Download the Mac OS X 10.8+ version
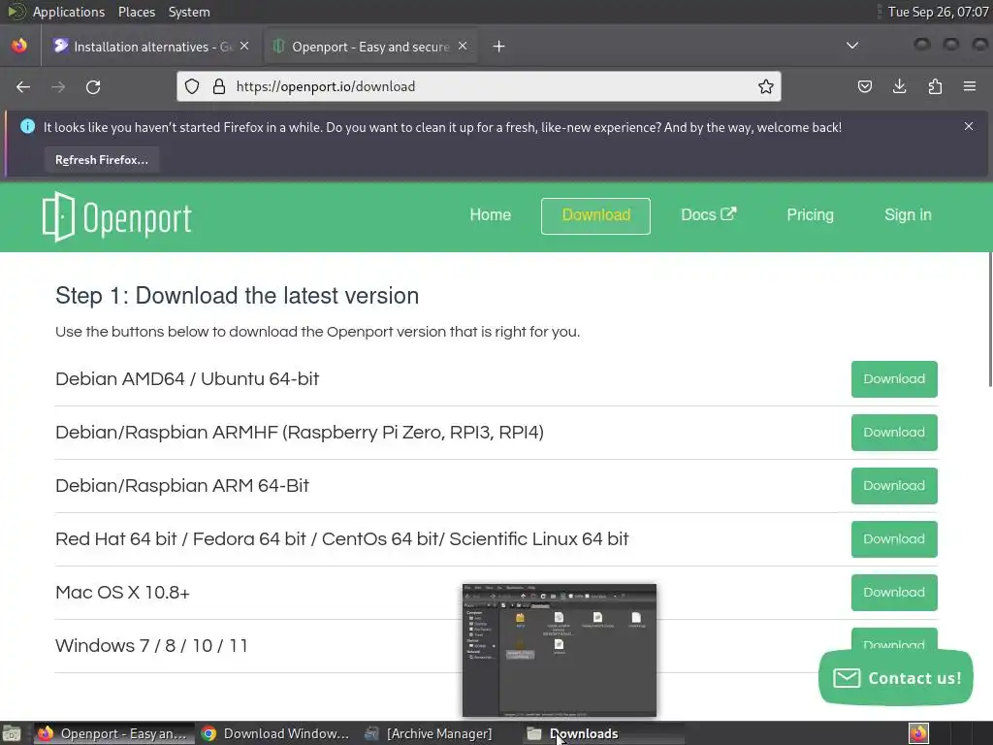 (894, 593)
